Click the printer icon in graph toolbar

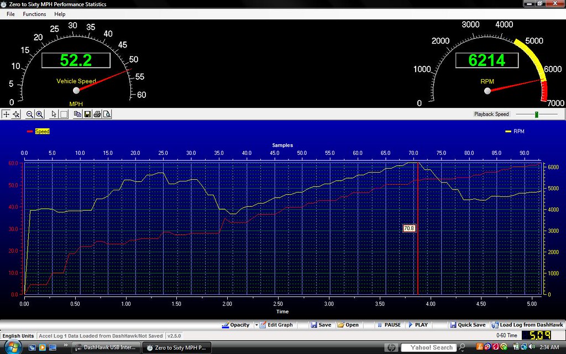click(97, 114)
